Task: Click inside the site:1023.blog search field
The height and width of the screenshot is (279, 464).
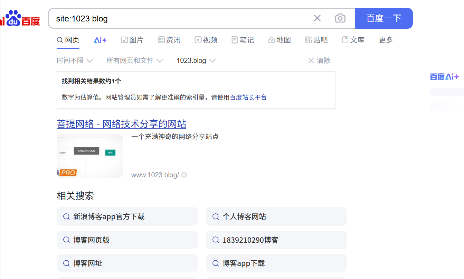Action: pyautogui.click(x=180, y=18)
